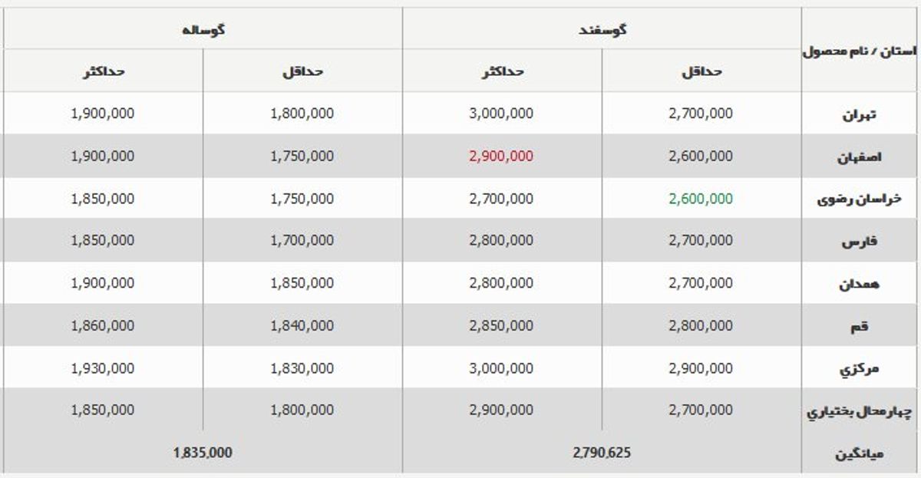This screenshot has height=478, width=921.
Task: Select the اصفهان row label
Action: click(x=858, y=157)
